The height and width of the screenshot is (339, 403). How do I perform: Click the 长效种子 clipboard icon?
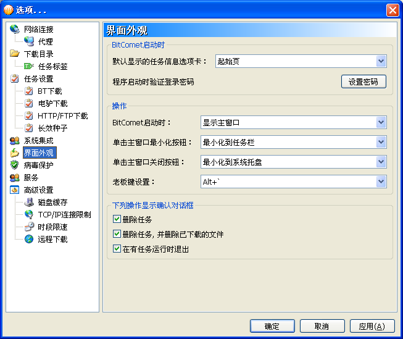(29, 128)
